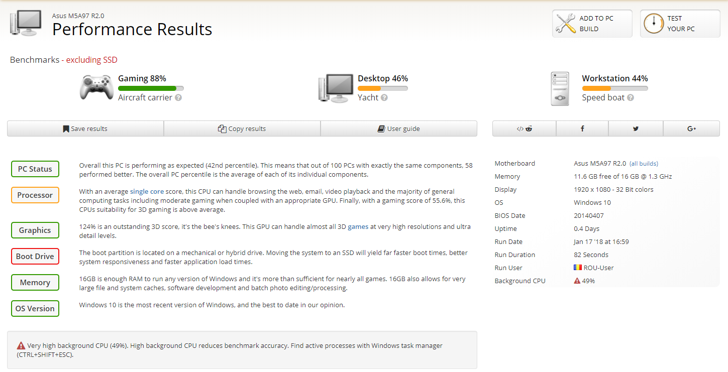Viewport: 728px width, 372px height.
Task: Click the Boot Drive status label
Action: [35, 257]
